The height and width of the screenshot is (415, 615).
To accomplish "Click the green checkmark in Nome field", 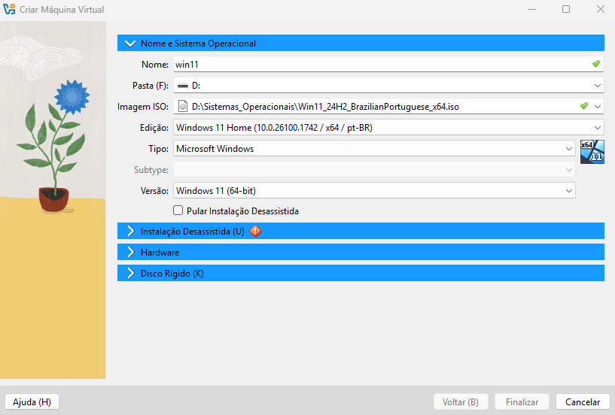I will tap(595, 64).
